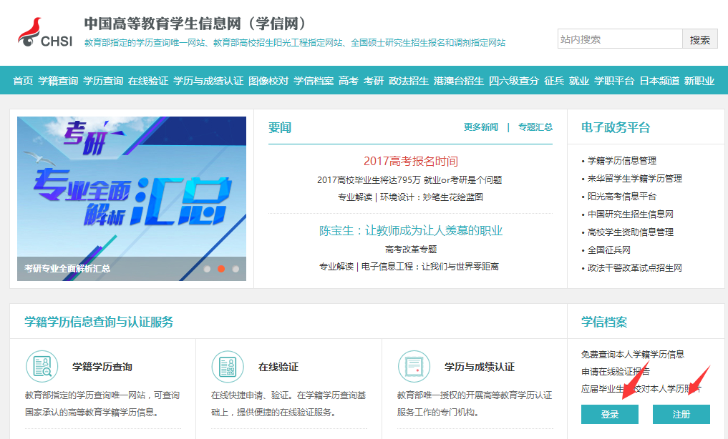The height and width of the screenshot is (439, 728).
Task: Open the 环境设计：妙笔生花绘蓝图 article link
Action: 432,197
